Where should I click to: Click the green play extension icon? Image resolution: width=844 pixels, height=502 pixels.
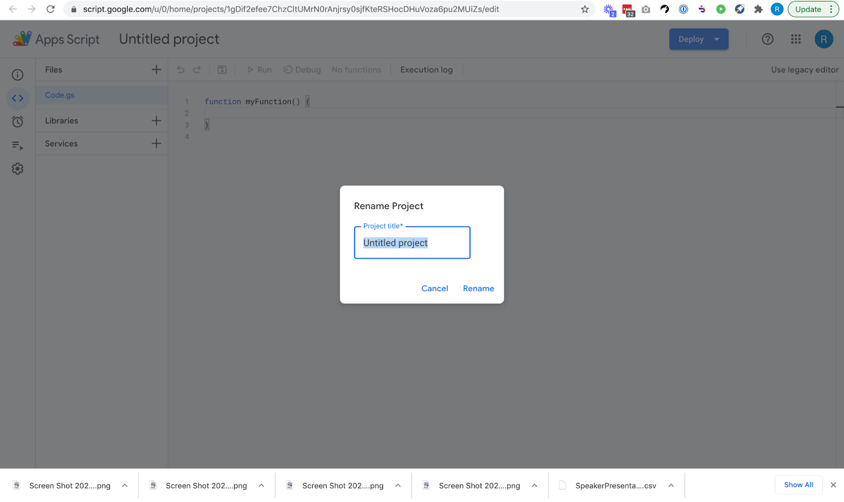click(x=721, y=9)
